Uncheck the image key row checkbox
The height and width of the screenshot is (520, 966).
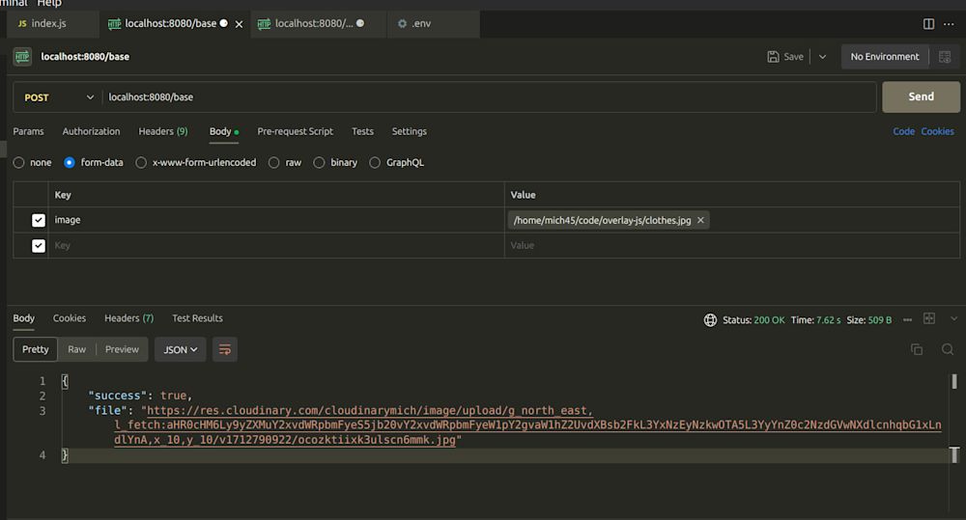39,220
